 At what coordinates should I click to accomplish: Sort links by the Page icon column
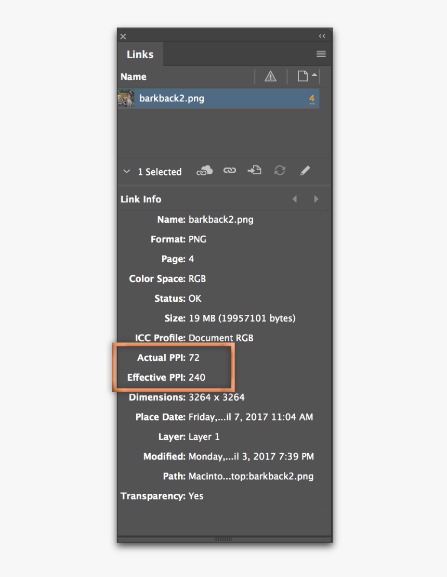[303, 76]
